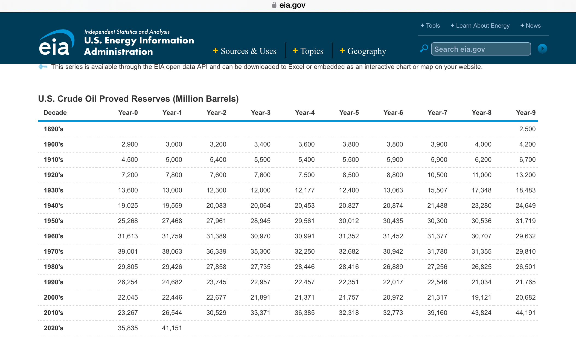Viewport: 576px width, 348px height.
Task: Click the value 18,483 in the 1930's row
Action: point(526,190)
